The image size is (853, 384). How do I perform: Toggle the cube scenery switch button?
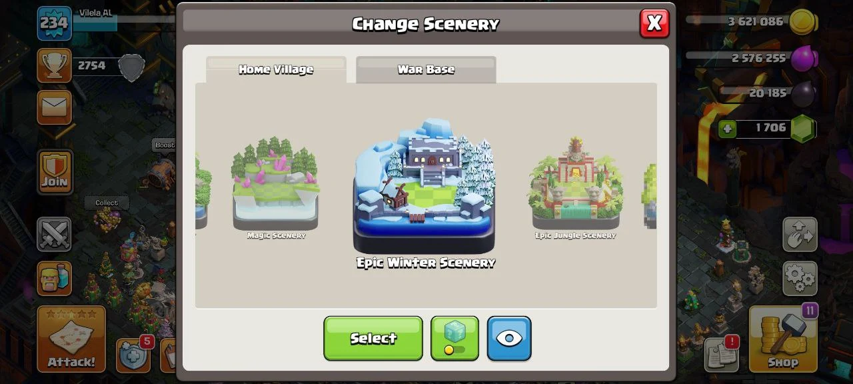(x=454, y=338)
